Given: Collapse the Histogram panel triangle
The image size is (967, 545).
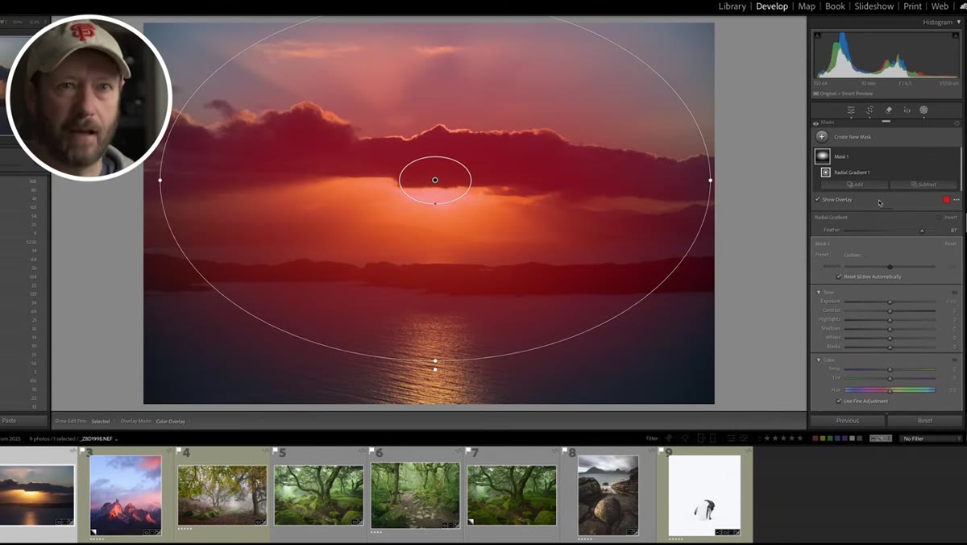Looking at the screenshot, I should (x=958, y=23).
